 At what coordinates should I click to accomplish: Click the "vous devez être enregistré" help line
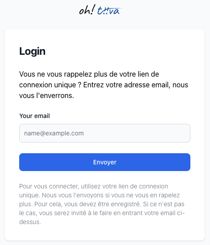pos(102,204)
